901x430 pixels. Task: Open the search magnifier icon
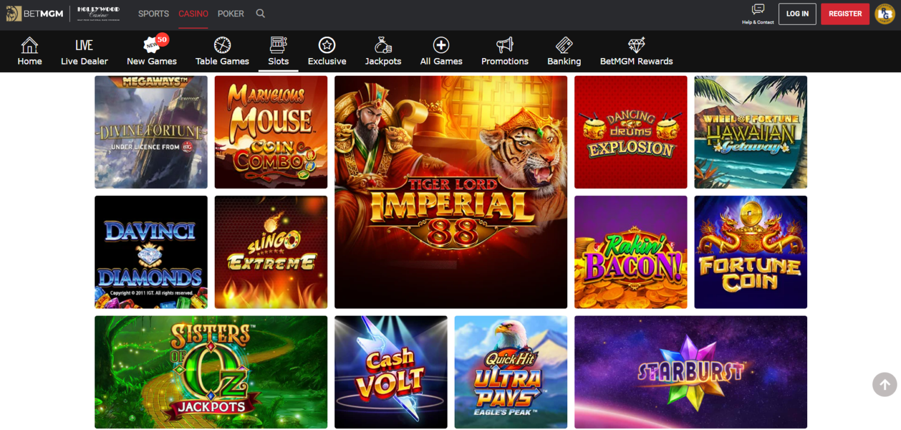pyautogui.click(x=260, y=13)
